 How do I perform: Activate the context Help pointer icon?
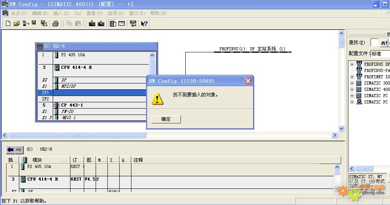(144, 24)
